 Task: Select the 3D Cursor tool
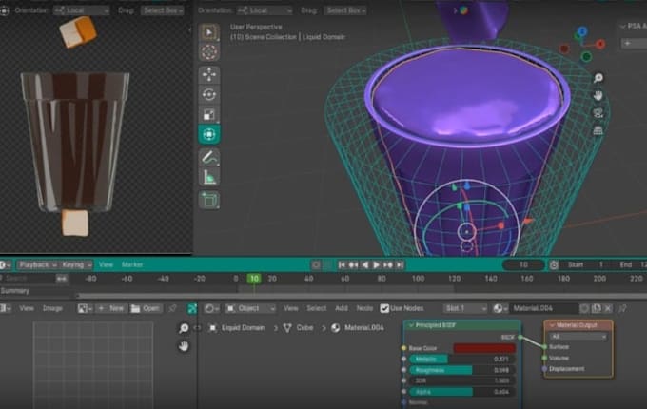pos(209,52)
